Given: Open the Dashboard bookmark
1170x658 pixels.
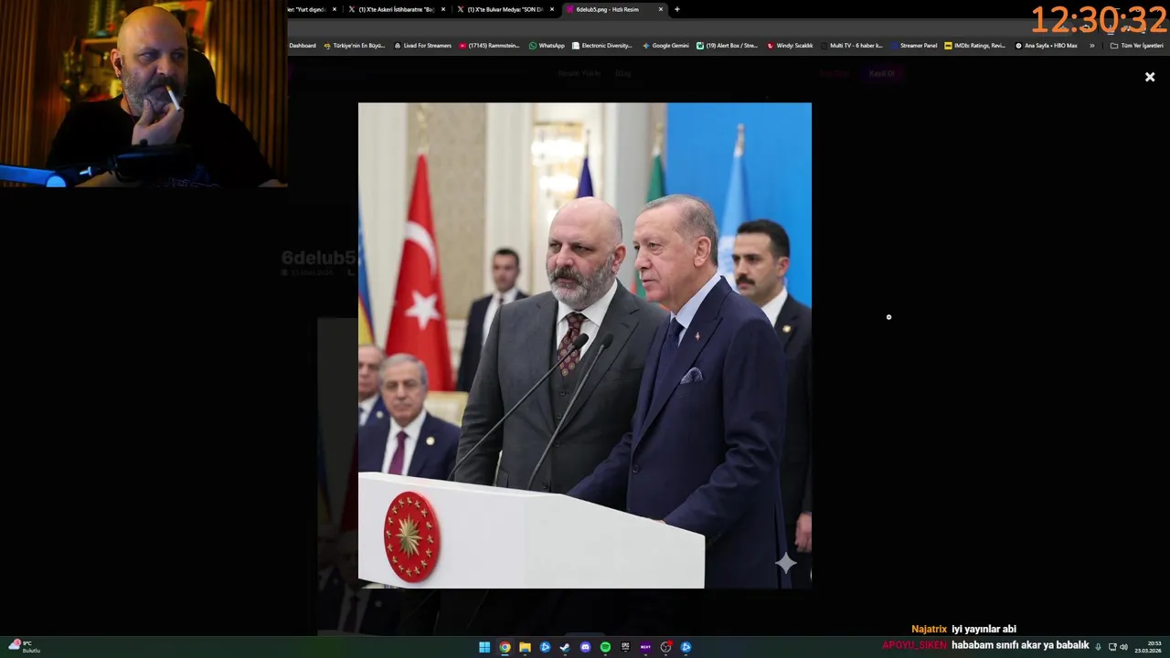Looking at the screenshot, I should (x=303, y=46).
